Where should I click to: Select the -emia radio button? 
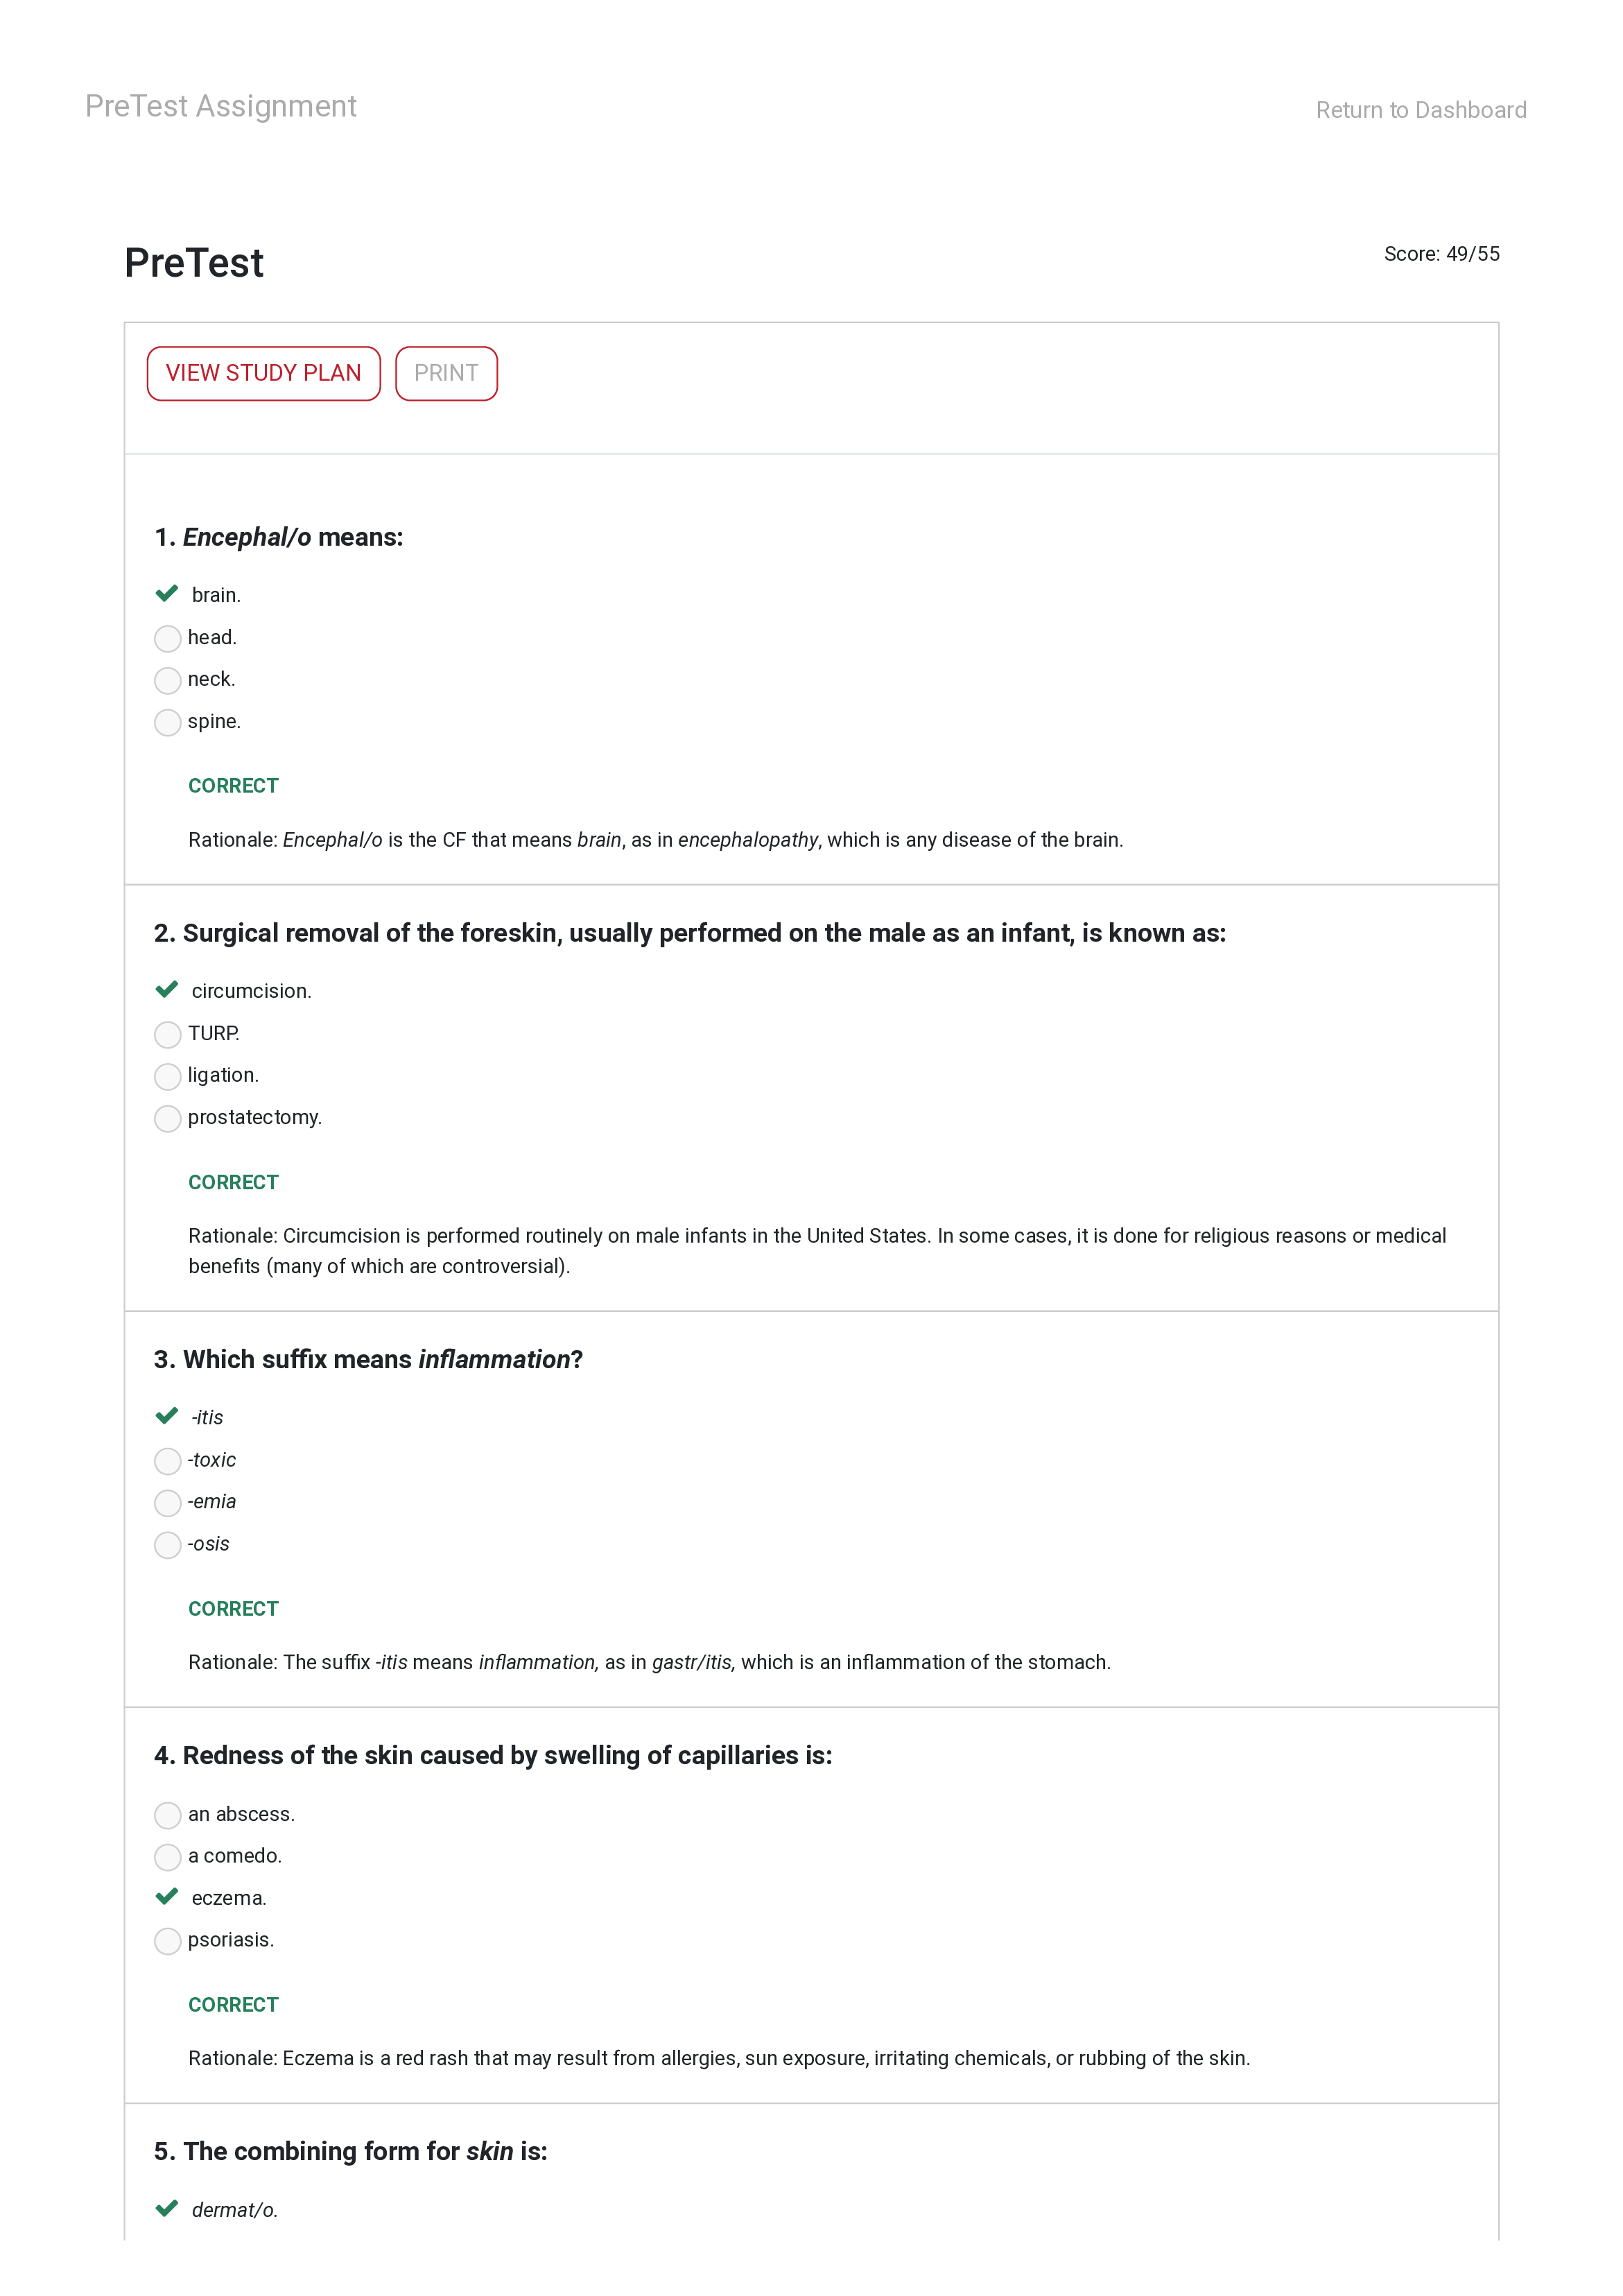click(x=168, y=1503)
